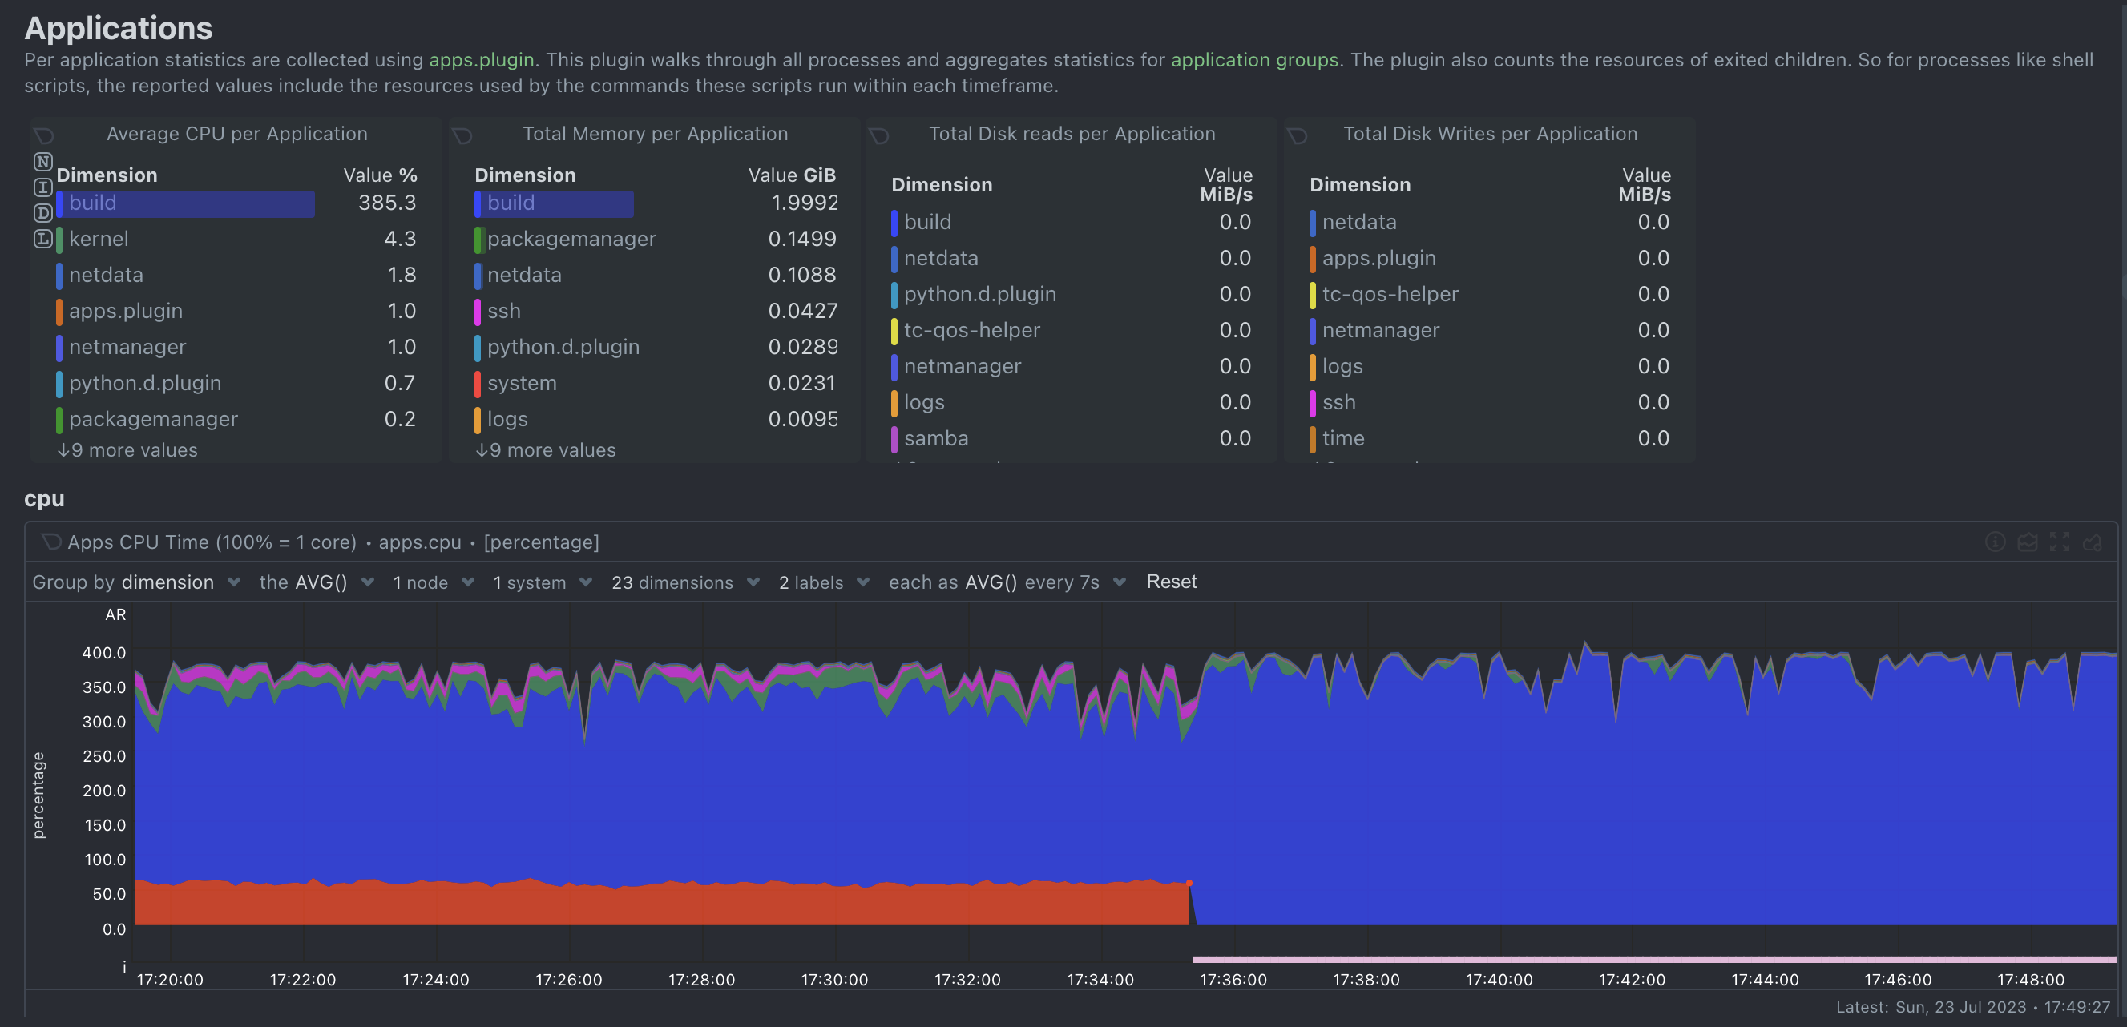This screenshot has height=1027, width=2127.
Task: Open the 2 labels filter dropdown
Action: [823, 582]
